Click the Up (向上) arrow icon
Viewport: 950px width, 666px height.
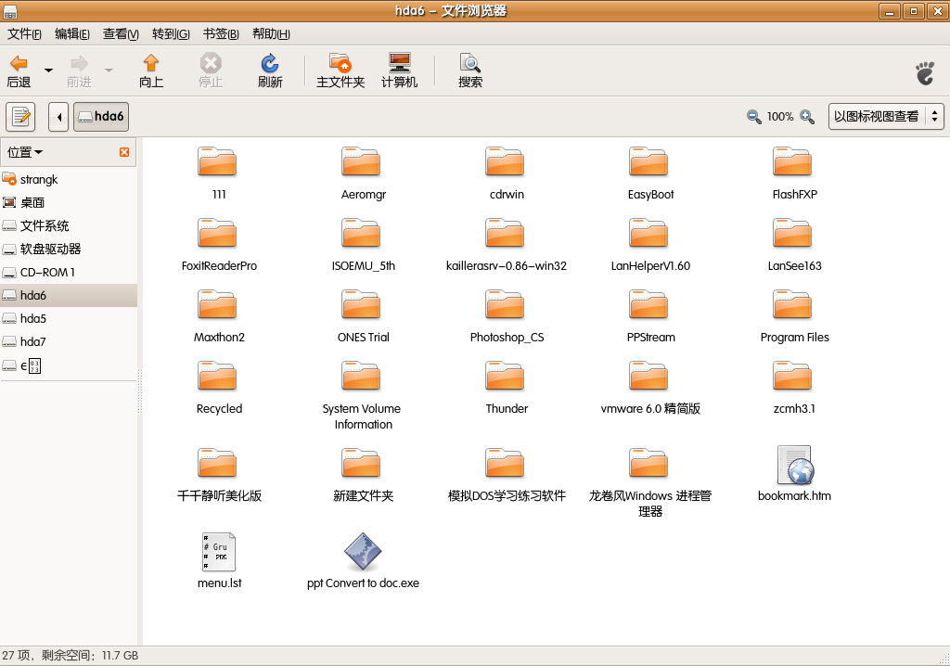pos(151,63)
